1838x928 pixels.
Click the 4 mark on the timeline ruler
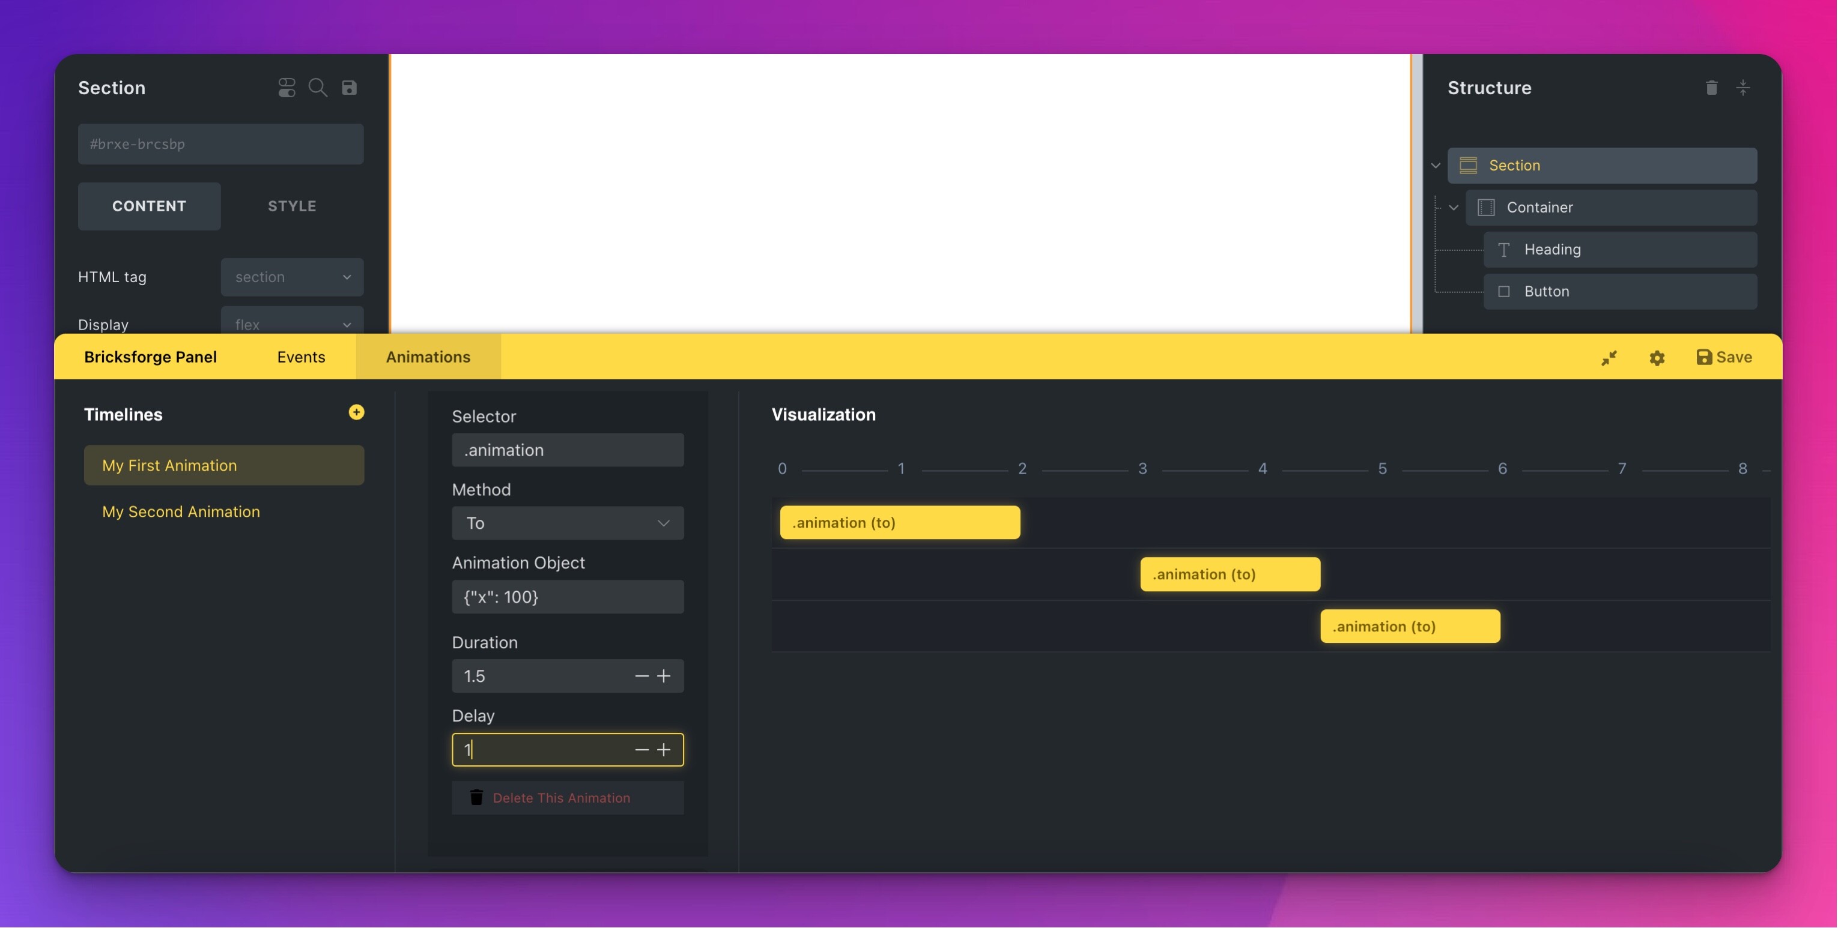[x=1262, y=469]
